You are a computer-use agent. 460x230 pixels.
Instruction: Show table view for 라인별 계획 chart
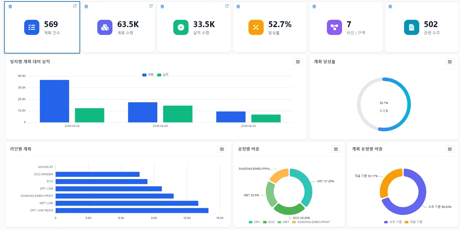(222, 149)
